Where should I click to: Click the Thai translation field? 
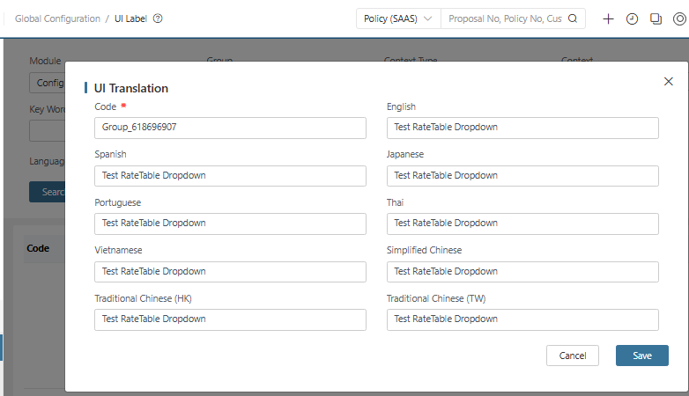[x=522, y=224]
